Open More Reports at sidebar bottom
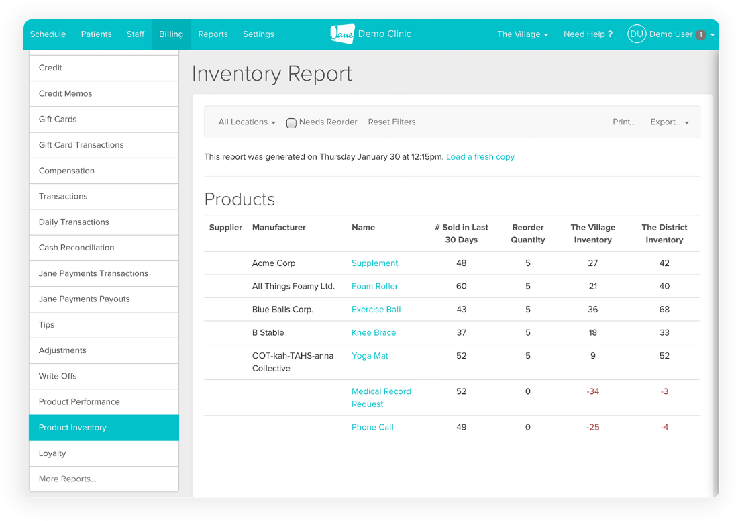The height and width of the screenshot is (521, 738). (68, 479)
